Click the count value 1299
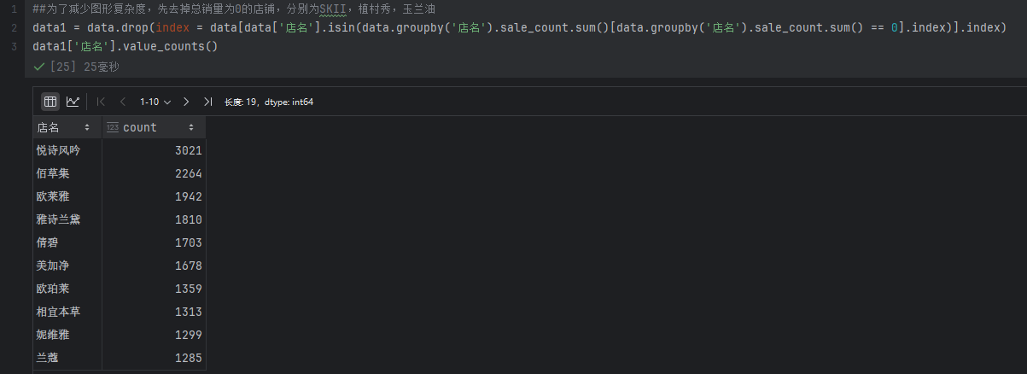This screenshot has width=1027, height=374. (x=188, y=335)
